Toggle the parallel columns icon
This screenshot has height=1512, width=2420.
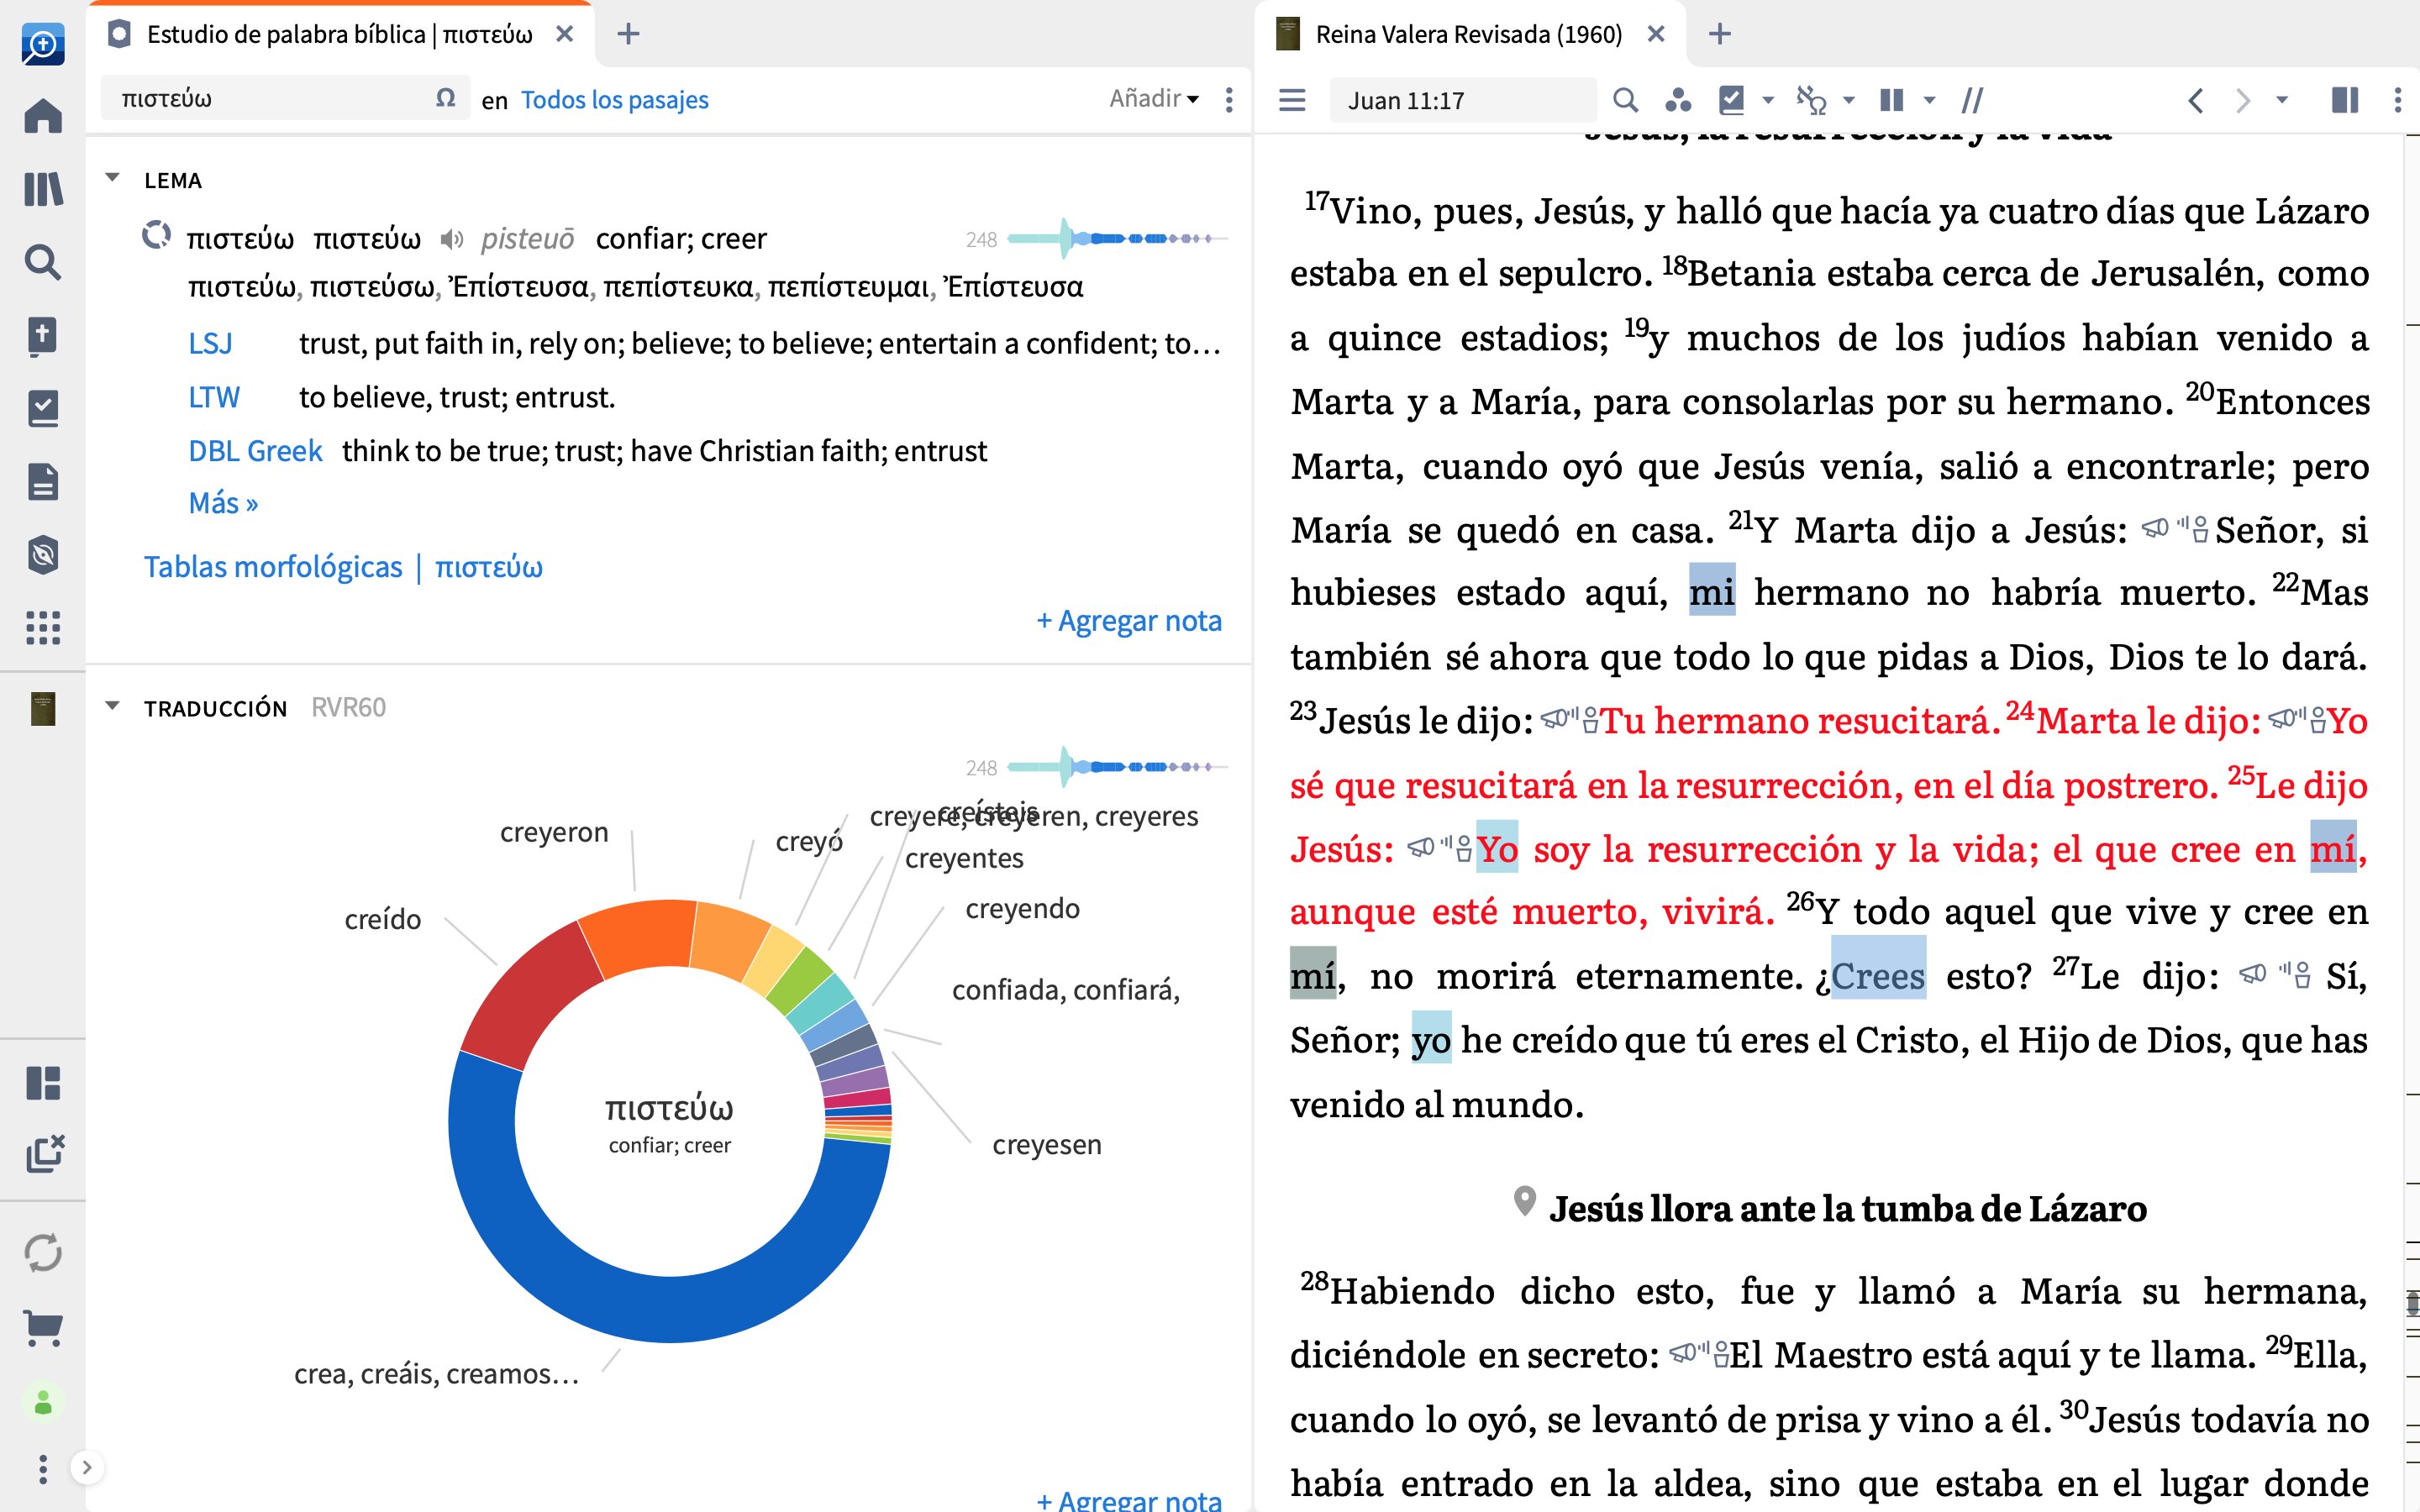pyautogui.click(x=1892, y=100)
